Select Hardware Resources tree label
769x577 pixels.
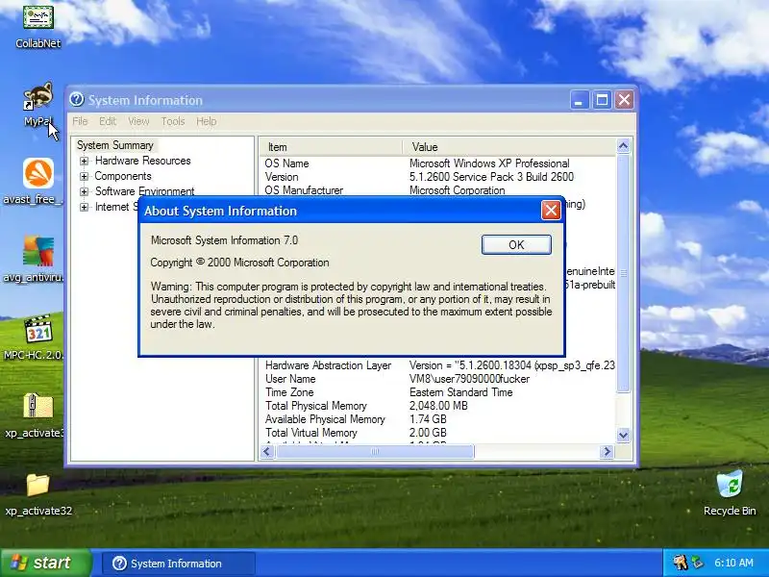pyautogui.click(x=142, y=161)
